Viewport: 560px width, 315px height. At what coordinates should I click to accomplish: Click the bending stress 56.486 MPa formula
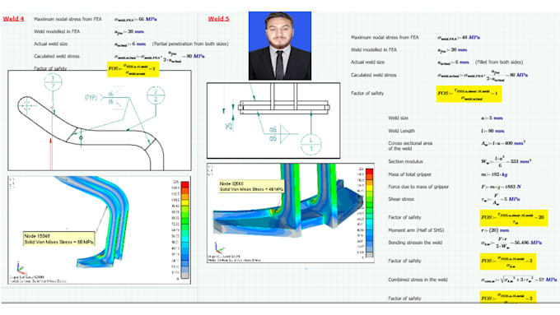point(511,243)
